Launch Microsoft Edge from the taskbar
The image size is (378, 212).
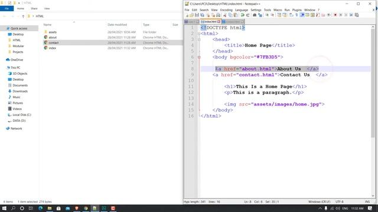click(40, 208)
